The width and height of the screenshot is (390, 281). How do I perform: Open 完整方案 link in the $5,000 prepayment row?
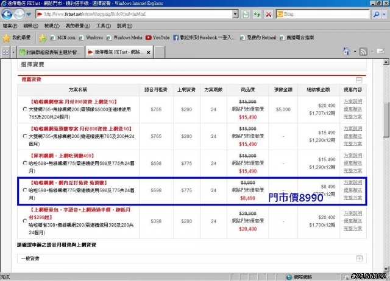pos(353,116)
